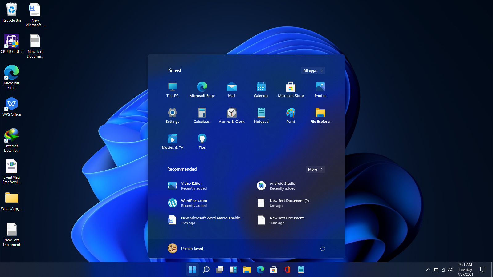Select Internet Download Manager desktop shortcut
The height and width of the screenshot is (277, 493).
tap(12, 140)
